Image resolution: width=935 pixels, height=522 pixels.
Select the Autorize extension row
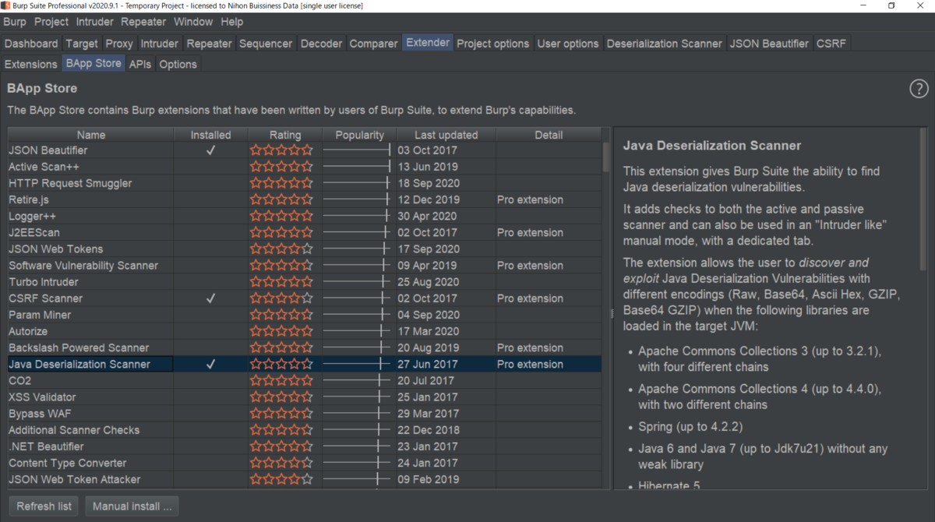tap(305, 331)
